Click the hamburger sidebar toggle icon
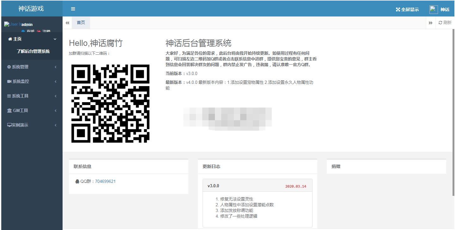Viewport: 456px width, 230px height. pyautogui.click(x=73, y=9)
